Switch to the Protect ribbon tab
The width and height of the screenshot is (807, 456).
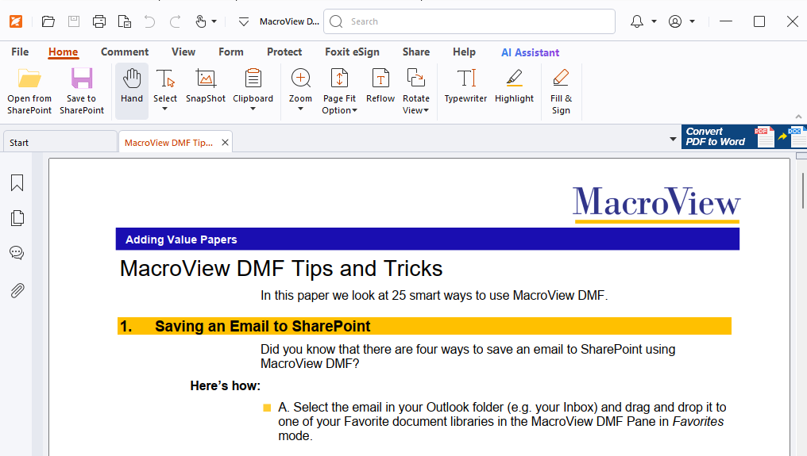(284, 52)
